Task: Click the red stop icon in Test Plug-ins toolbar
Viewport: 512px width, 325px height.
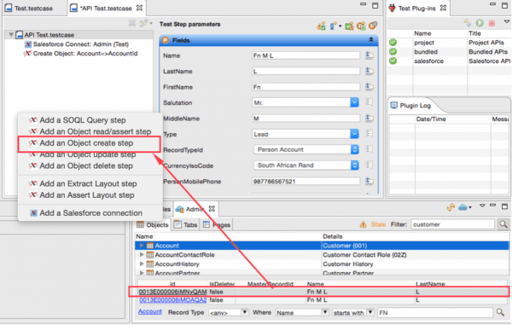Action: (x=492, y=23)
